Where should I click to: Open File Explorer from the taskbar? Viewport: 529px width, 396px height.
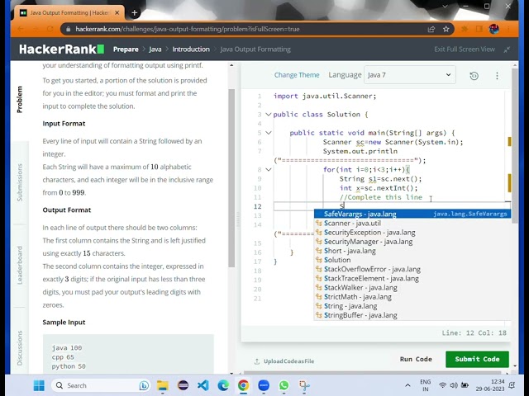pyautogui.click(x=163, y=385)
